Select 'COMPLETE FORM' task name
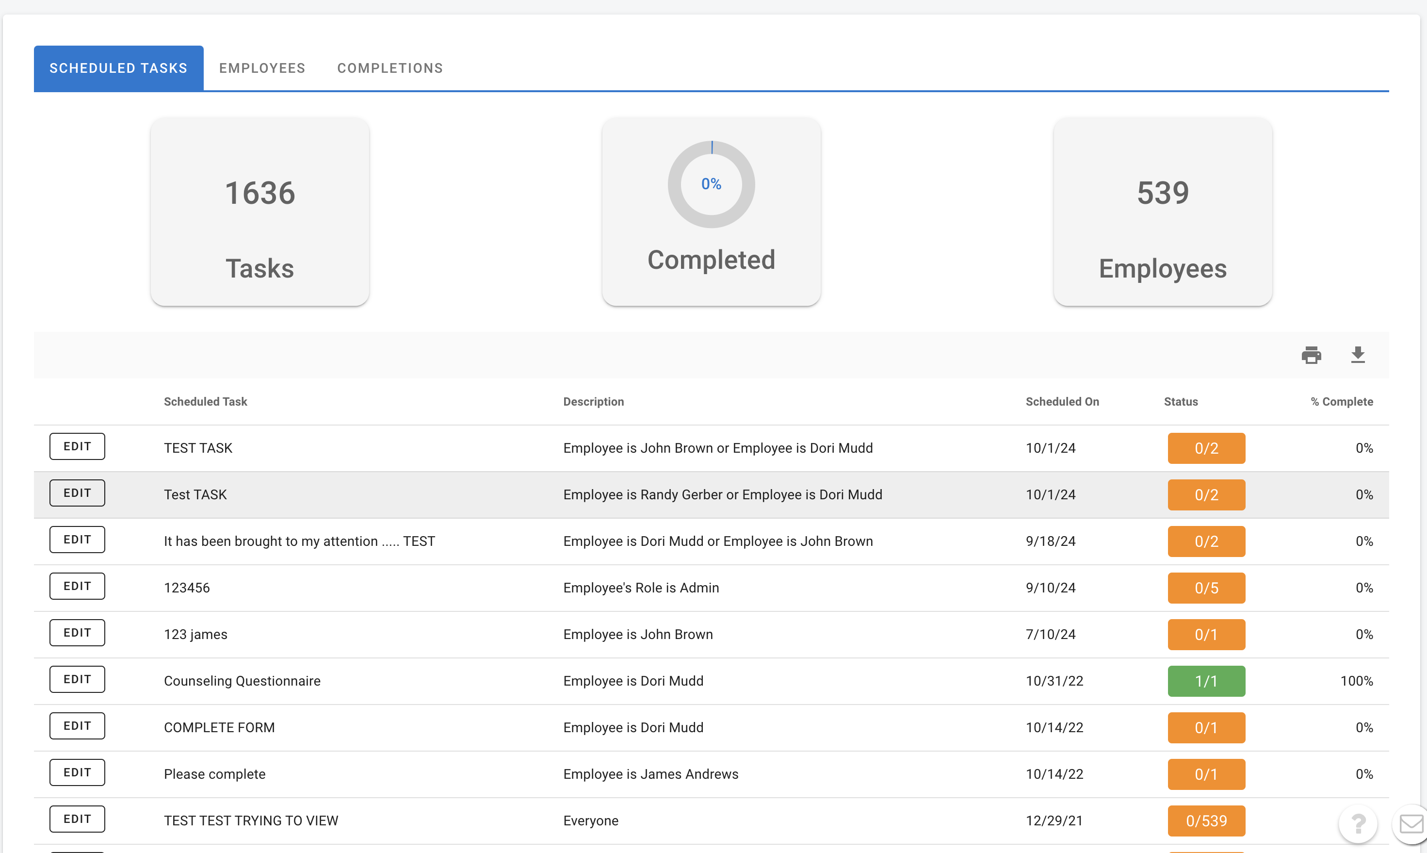 (219, 728)
